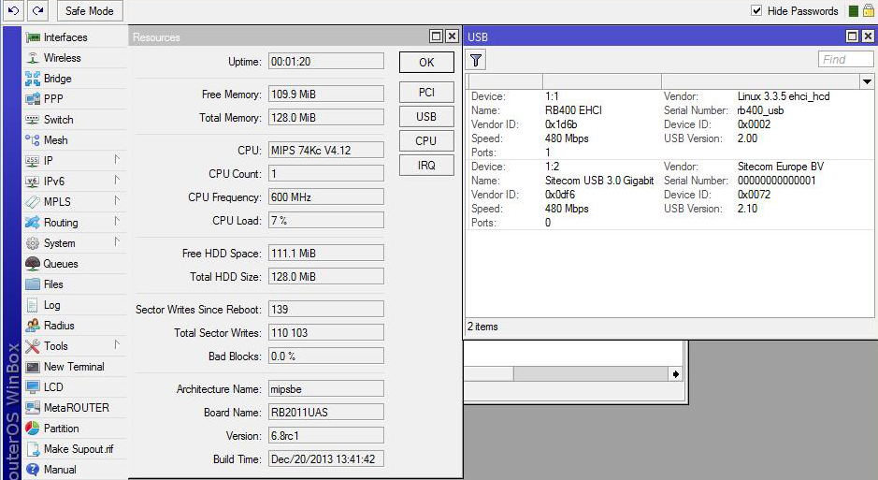878x480 pixels.
Task: Click the 2 items status text
Action: [482, 327]
